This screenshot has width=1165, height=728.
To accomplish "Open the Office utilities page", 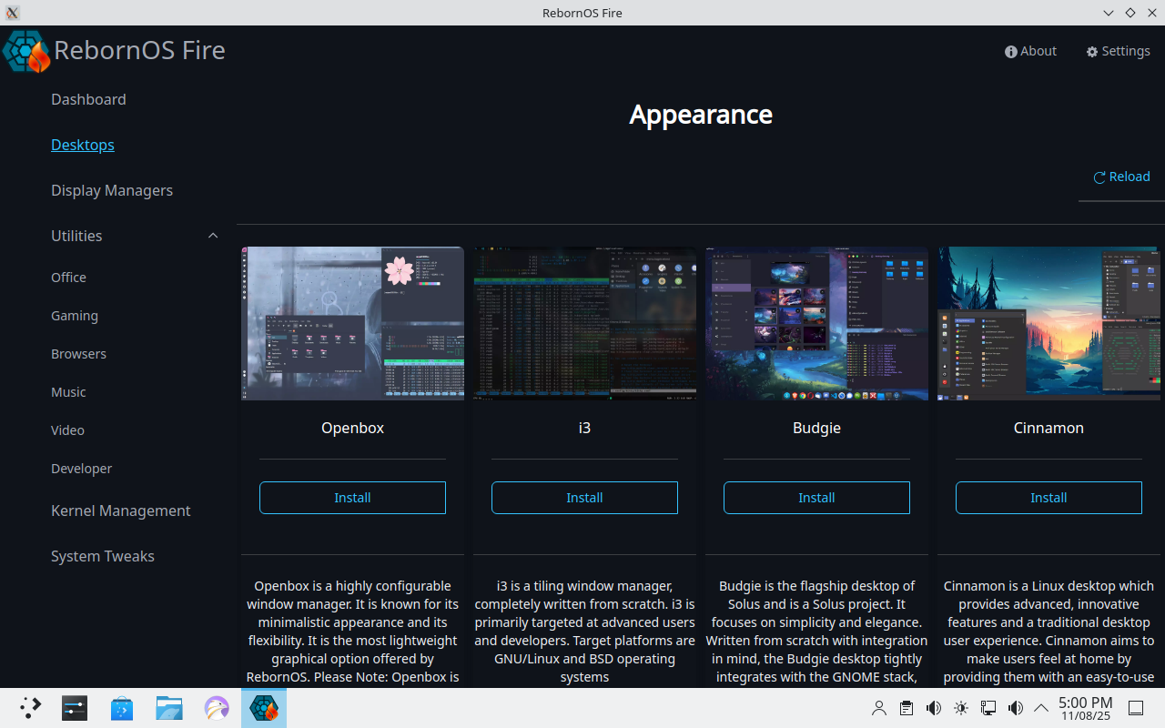I will pyautogui.click(x=68, y=278).
